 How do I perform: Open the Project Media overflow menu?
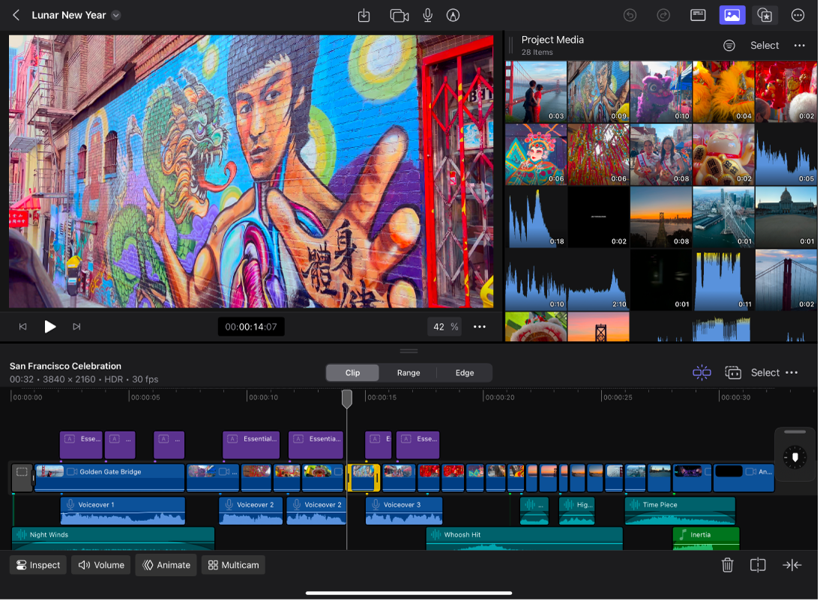(x=799, y=45)
